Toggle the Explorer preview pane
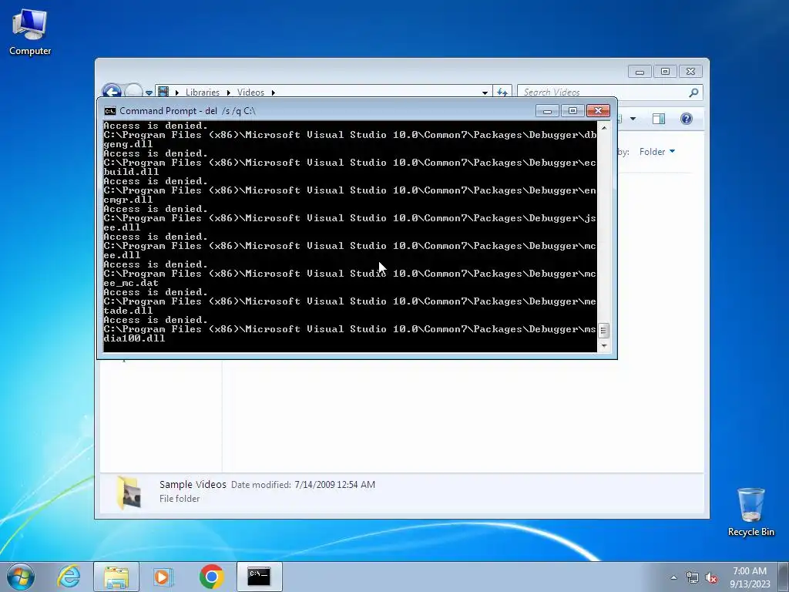The height and width of the screenshot is (592, 789). (659, 119)
